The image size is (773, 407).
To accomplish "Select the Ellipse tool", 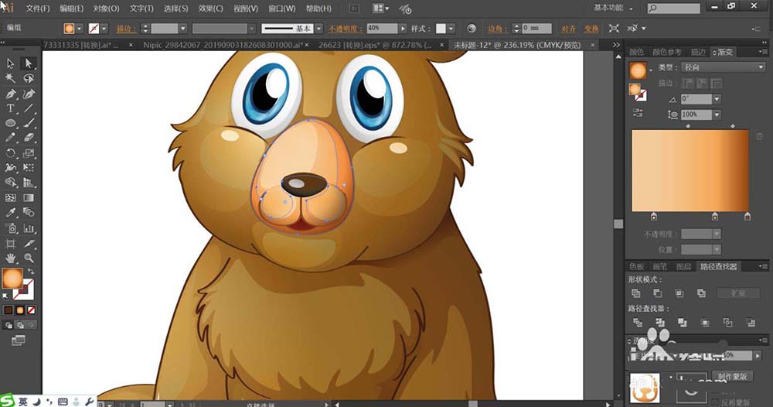I will click(x=10, y=123).
